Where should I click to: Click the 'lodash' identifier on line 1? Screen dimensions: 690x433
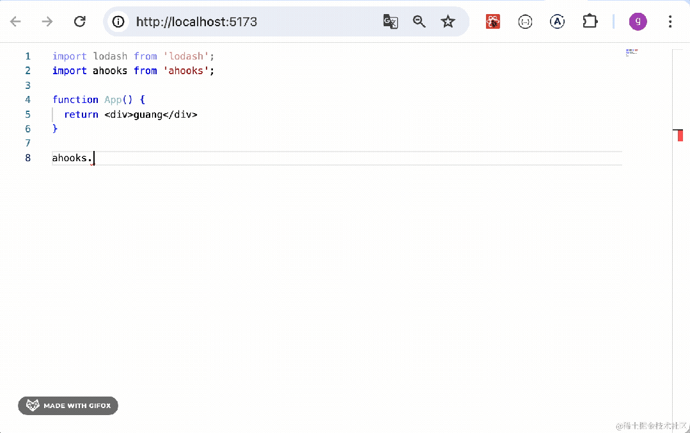coord(110,56)
